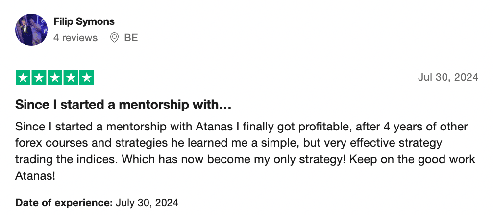Open the "Since I started a mentorship with…" title
The image size is (493, 215).
[123, 105]
